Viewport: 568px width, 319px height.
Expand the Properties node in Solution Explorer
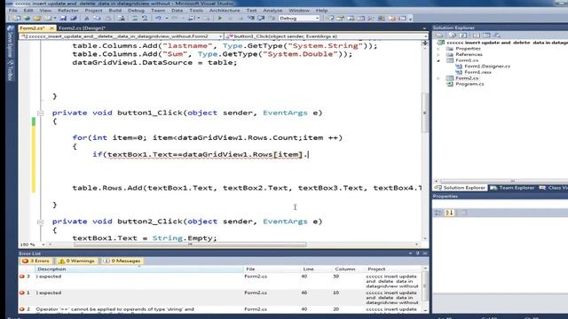(x=438, y=49)
